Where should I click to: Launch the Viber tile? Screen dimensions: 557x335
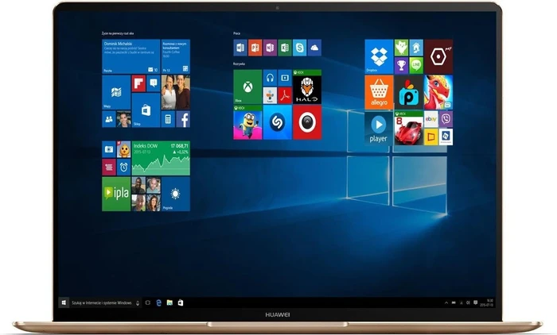click(446, 119)
